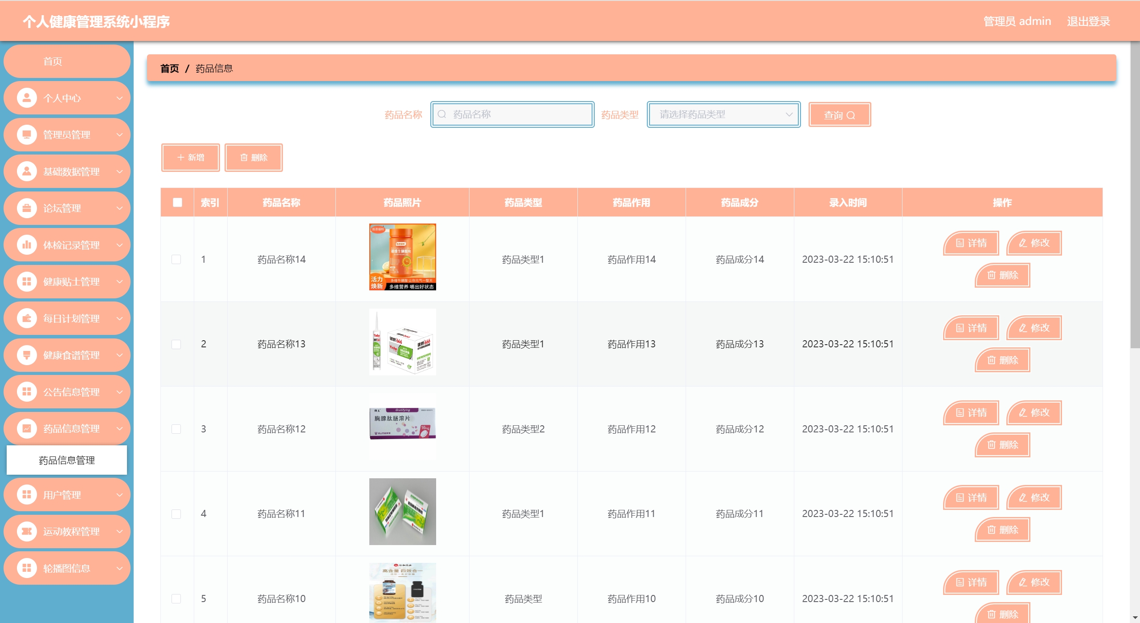
Task: Check the row checkbox for 药品名称12
Action: 176,429
